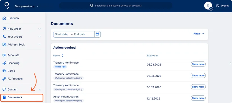Expand the Contact submenu chevron
232x103 pixels.
coord(40,89)
